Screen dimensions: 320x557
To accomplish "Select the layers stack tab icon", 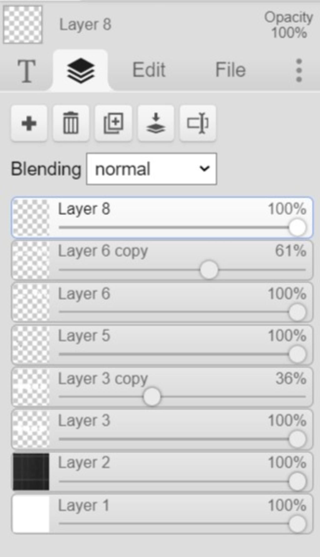I will pyautogui.click(x=81, y=71).
